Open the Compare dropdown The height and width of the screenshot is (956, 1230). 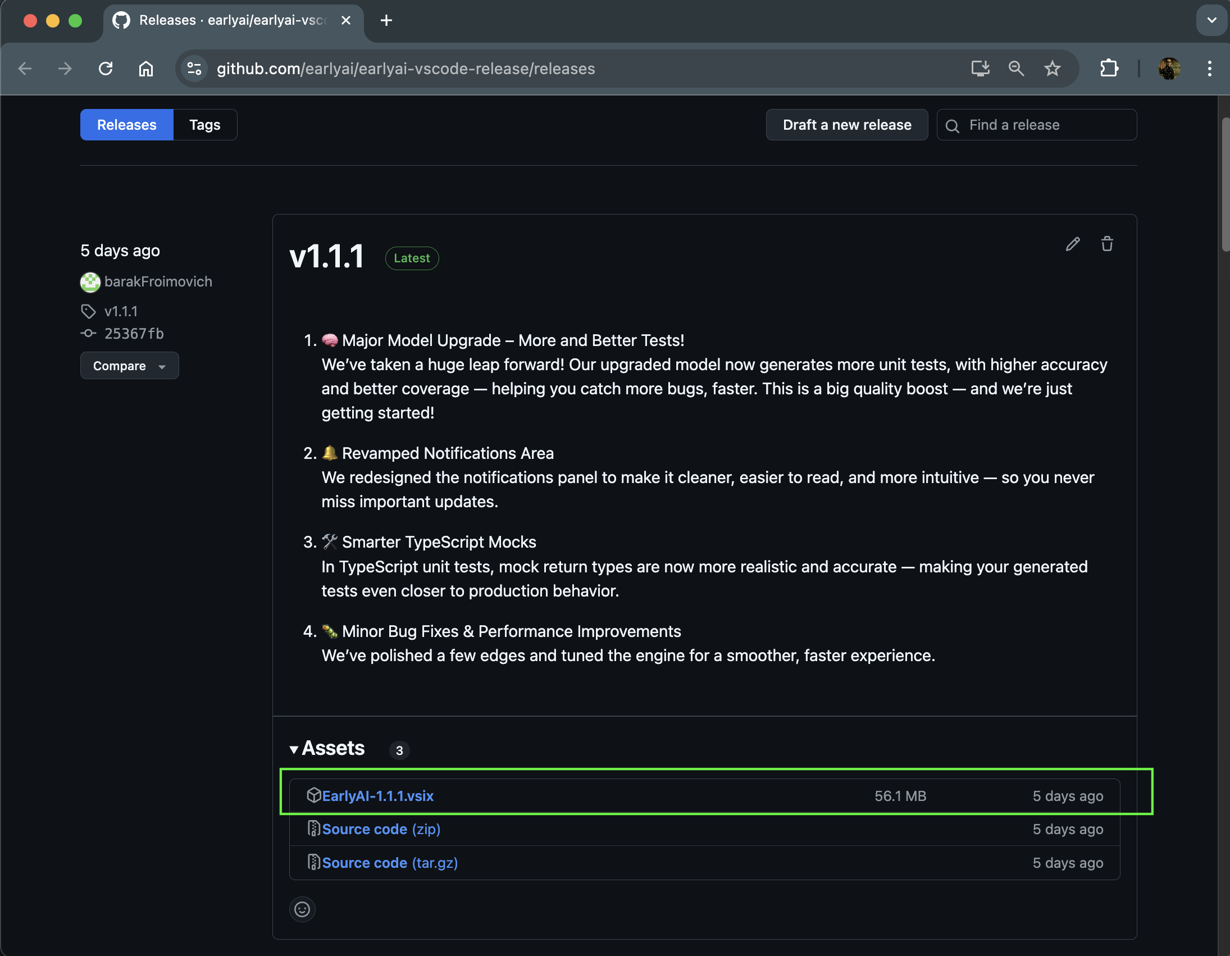(x=129, y=366)
